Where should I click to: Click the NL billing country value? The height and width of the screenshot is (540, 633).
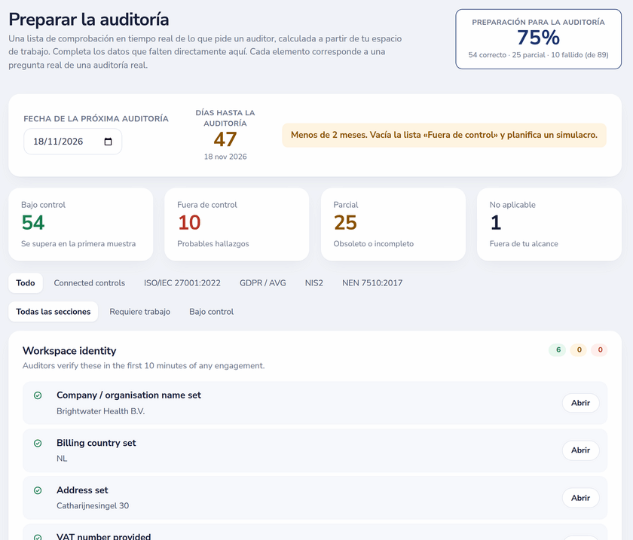[x=62, y=459]
